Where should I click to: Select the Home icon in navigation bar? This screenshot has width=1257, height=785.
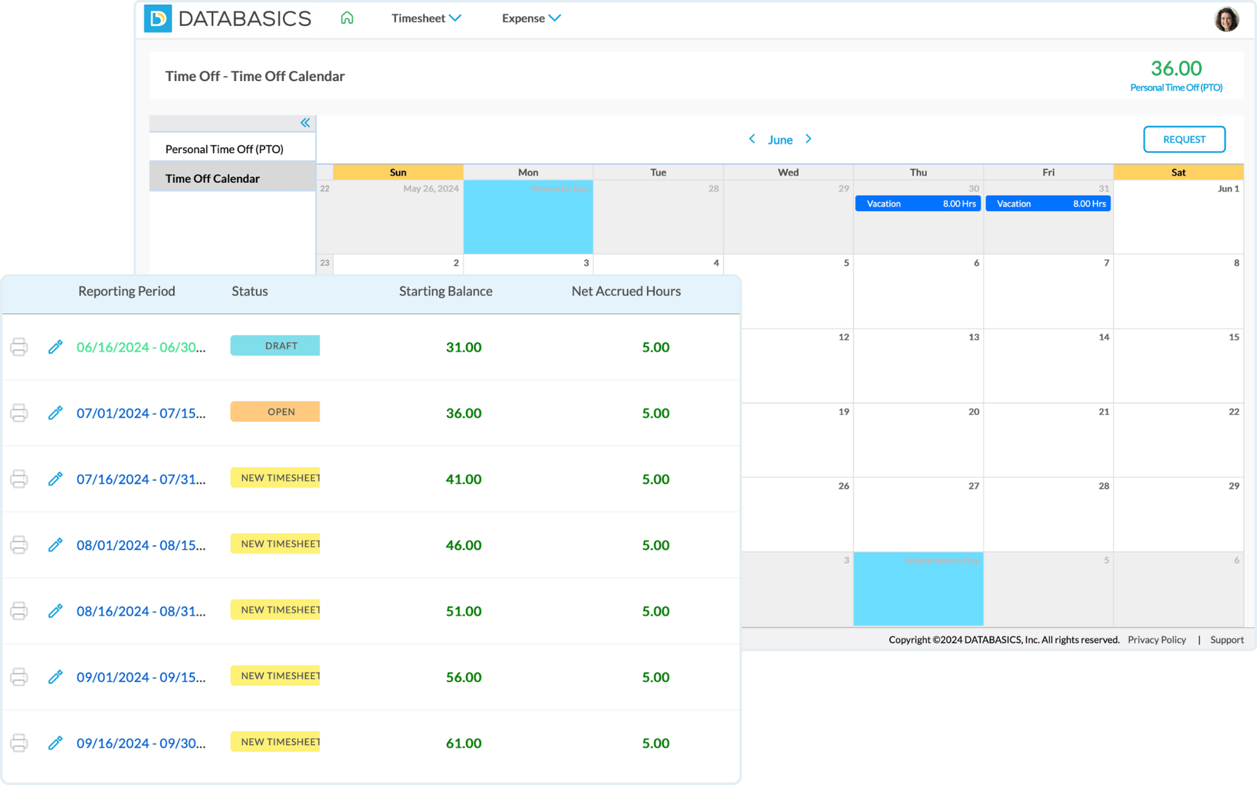[346, 18]
